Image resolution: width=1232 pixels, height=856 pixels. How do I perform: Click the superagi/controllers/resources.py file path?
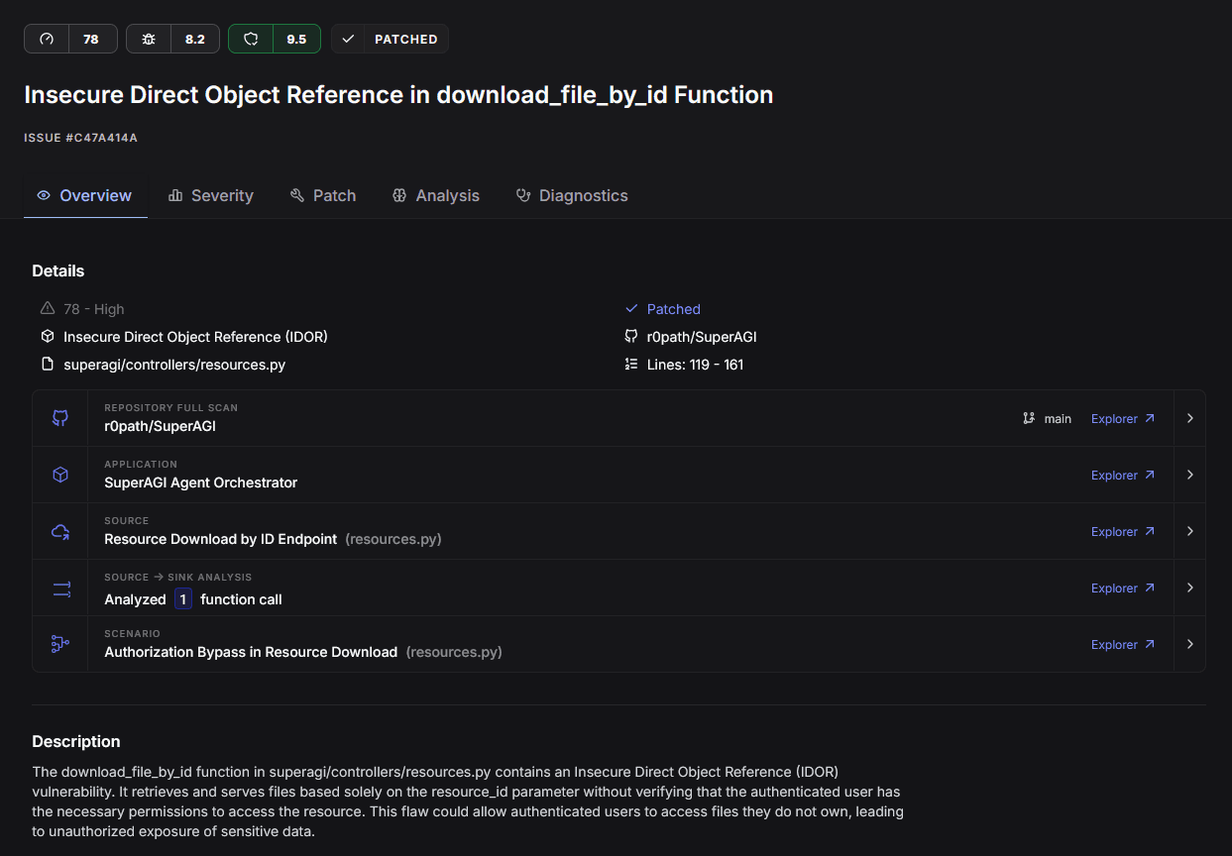click(174, 365)
